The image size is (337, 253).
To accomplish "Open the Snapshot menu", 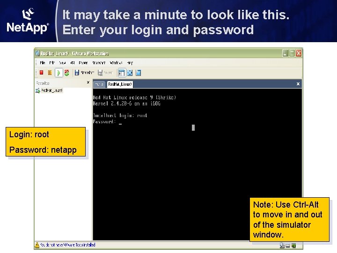I will tap(99, 63).
